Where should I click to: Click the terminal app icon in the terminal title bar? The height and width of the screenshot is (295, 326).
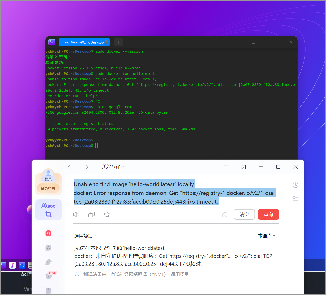pyautogui.click(x=52, y=42)
